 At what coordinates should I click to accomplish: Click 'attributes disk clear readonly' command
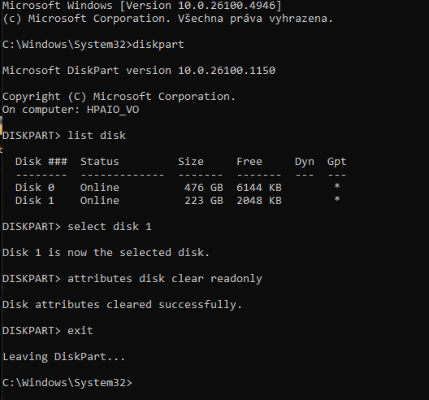click(x=165, y=279)
